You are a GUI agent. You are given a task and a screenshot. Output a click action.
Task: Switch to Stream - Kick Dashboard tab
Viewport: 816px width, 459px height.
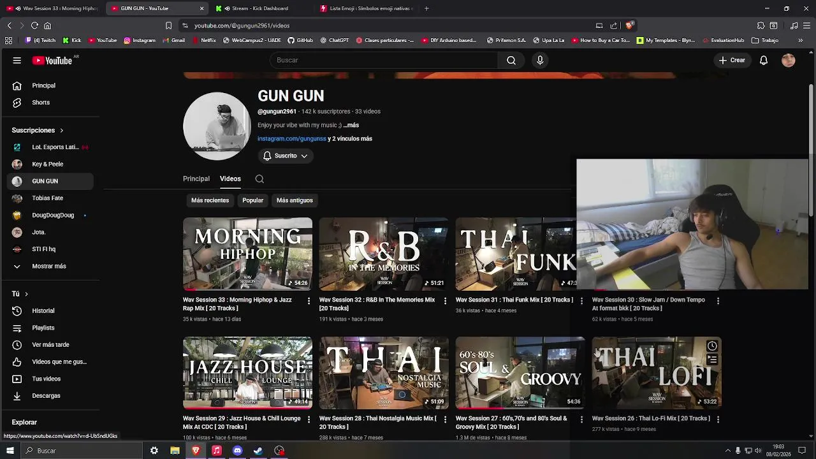point(260,8)
